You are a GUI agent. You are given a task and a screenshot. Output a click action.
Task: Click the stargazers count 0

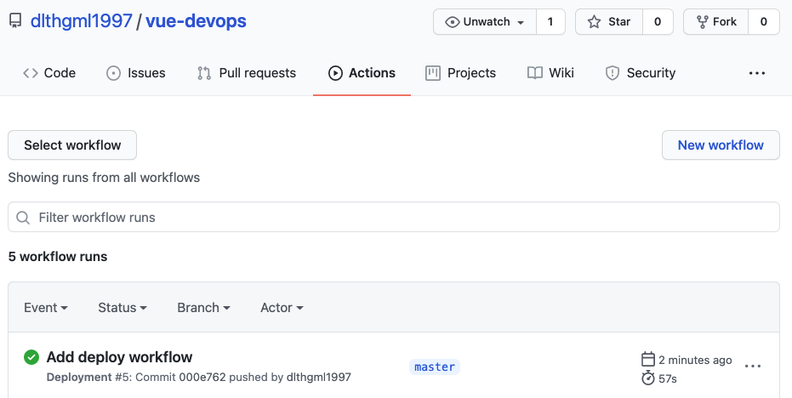[658, 22]
